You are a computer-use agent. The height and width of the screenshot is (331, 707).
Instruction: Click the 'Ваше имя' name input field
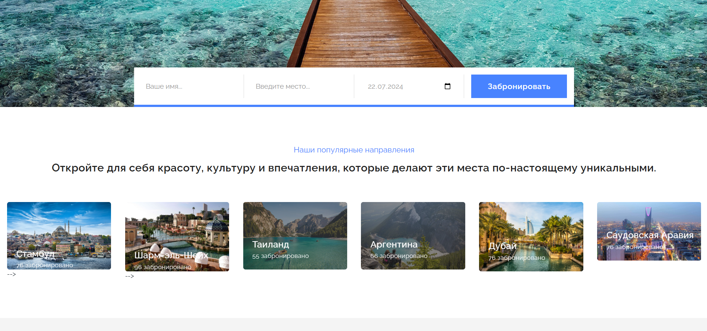(189, 86)
